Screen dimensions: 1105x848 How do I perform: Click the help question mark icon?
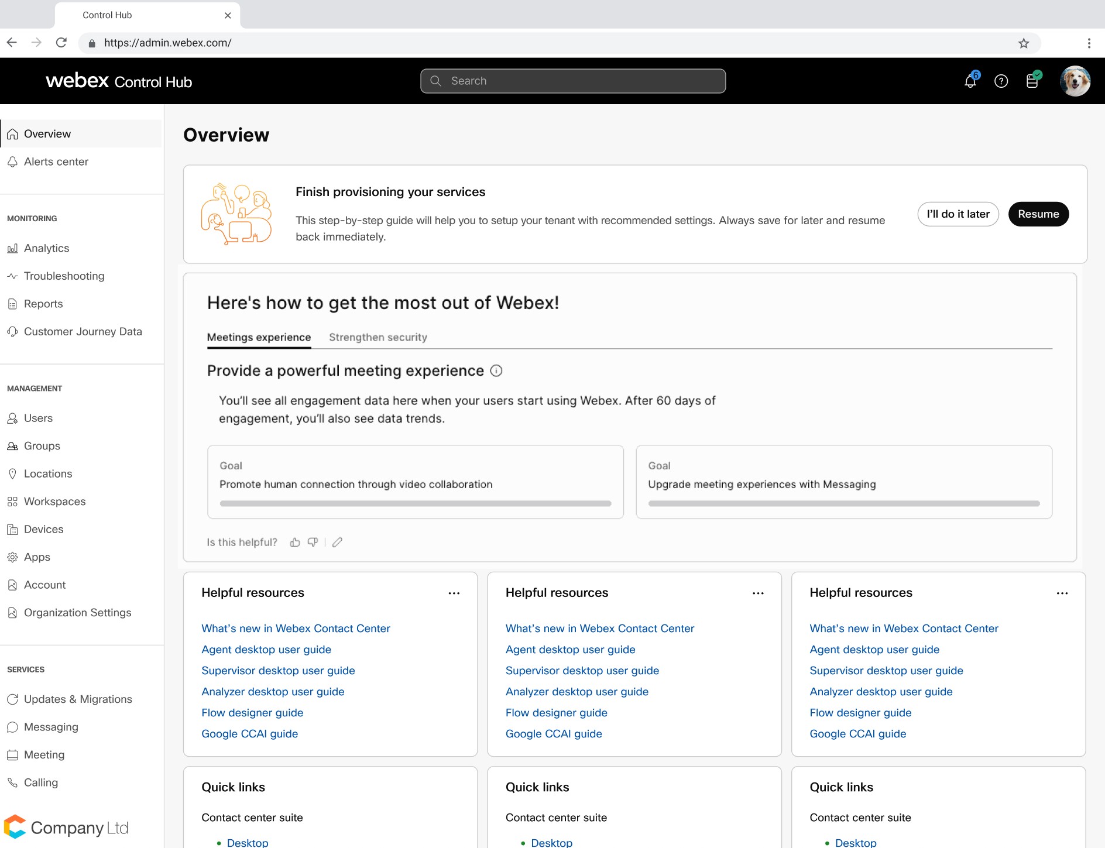coord(1001,81)
